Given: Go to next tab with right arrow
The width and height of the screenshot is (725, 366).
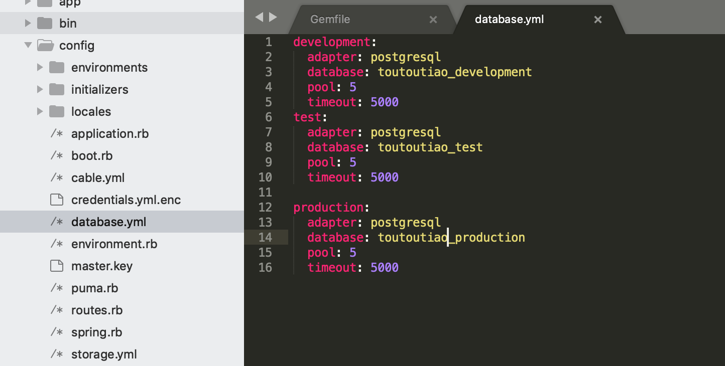Looking at the screenshot, I should coord(273,18).
